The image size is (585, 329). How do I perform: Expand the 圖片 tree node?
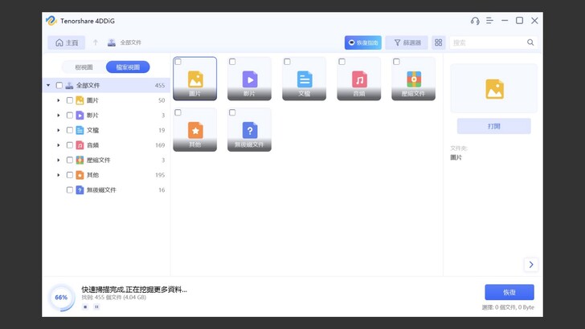[59, 100]
